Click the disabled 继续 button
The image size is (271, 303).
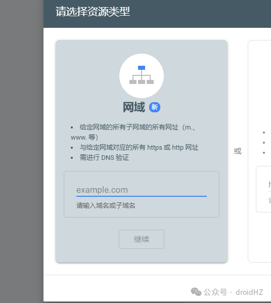click(142, 239)
